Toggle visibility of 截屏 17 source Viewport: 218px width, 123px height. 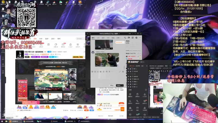pyautogui.click(x=128, y=84)
